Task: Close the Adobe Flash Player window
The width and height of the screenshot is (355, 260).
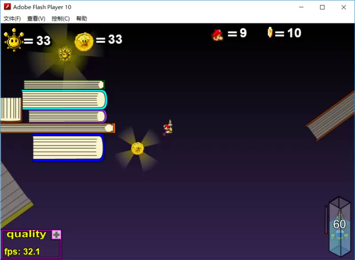Action: 343,7
